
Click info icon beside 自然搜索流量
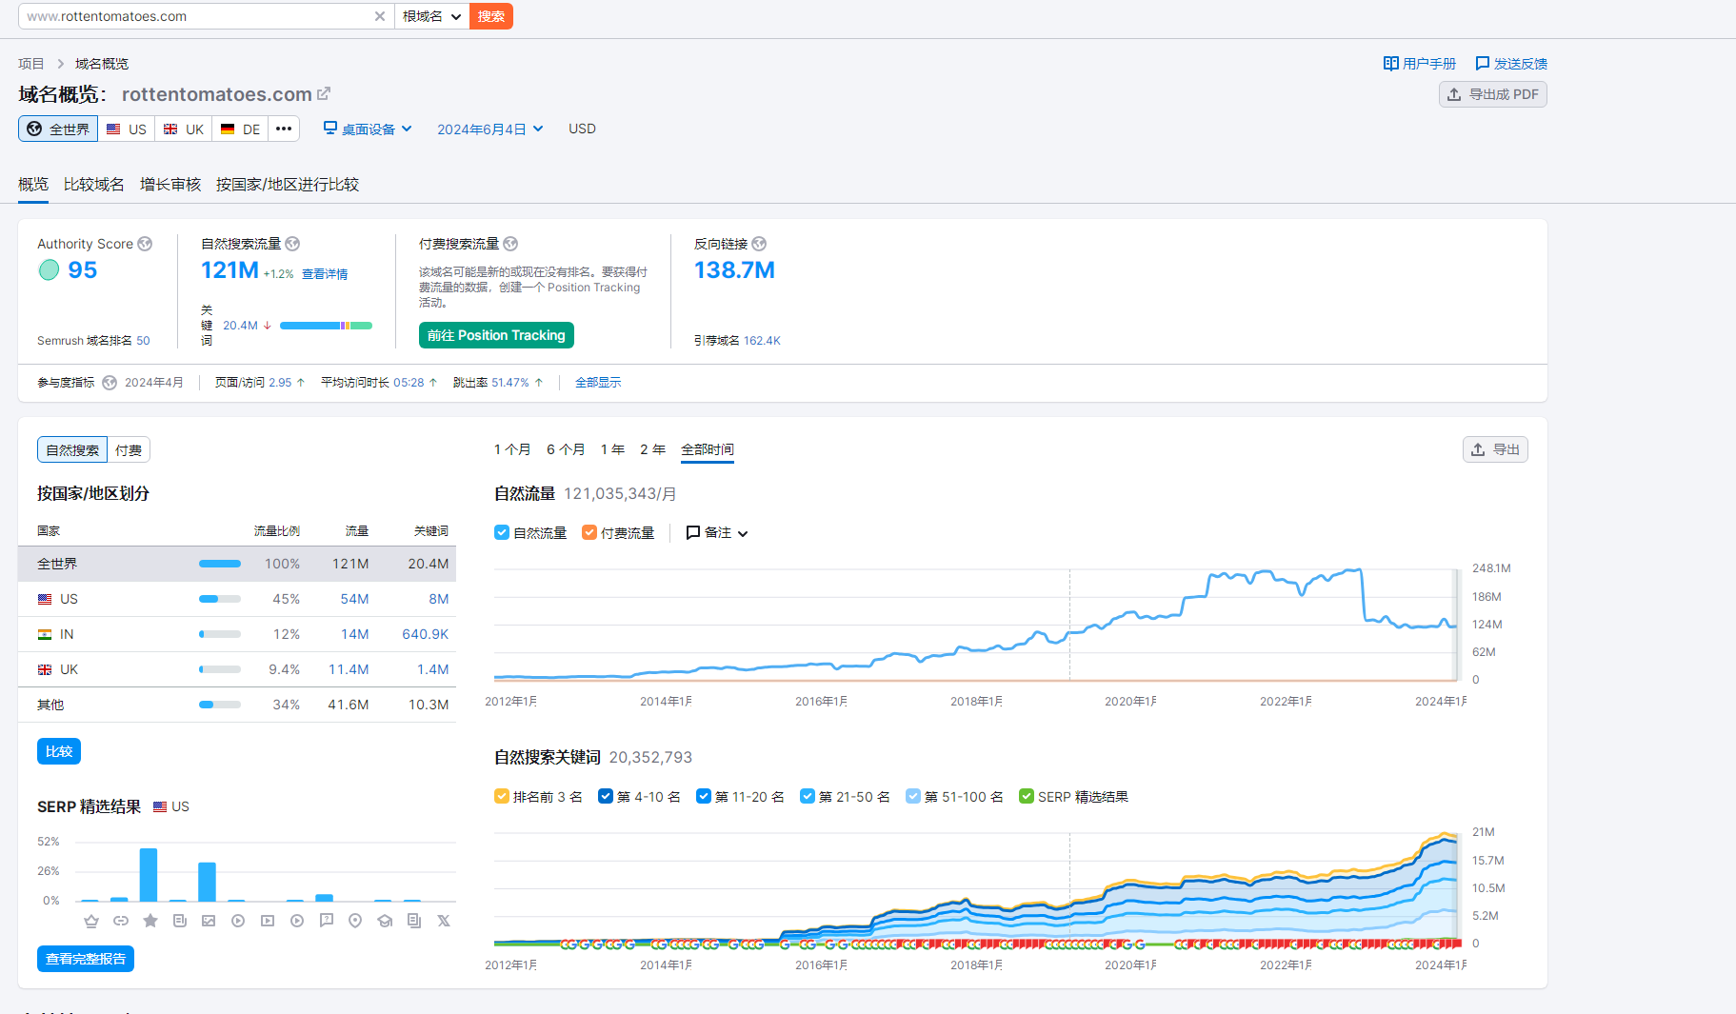[x=292, y=244]
